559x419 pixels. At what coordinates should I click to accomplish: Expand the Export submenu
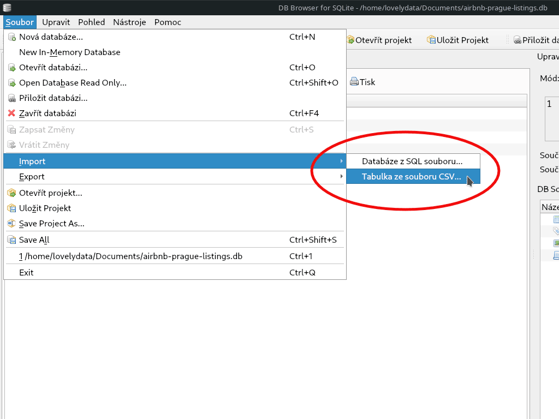click(175, 177)
